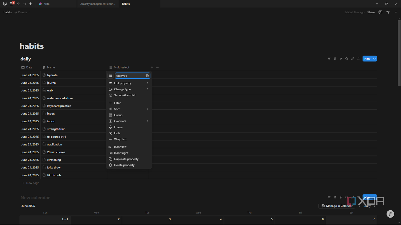Open the Notion AI assistant button
This screenshot has height=225, width=401.
[x=390, y=214]
